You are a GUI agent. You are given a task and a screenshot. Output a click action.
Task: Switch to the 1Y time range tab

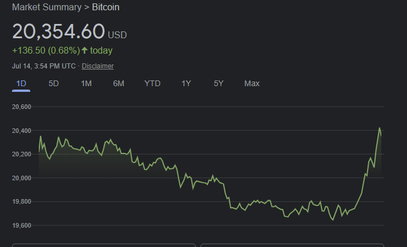[x=186, y=83]
